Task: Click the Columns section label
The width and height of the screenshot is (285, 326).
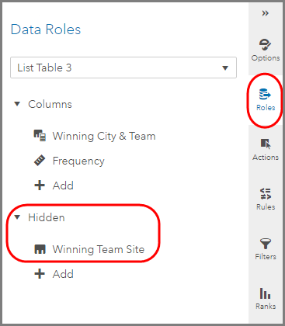Action: (x=50, y=104)
